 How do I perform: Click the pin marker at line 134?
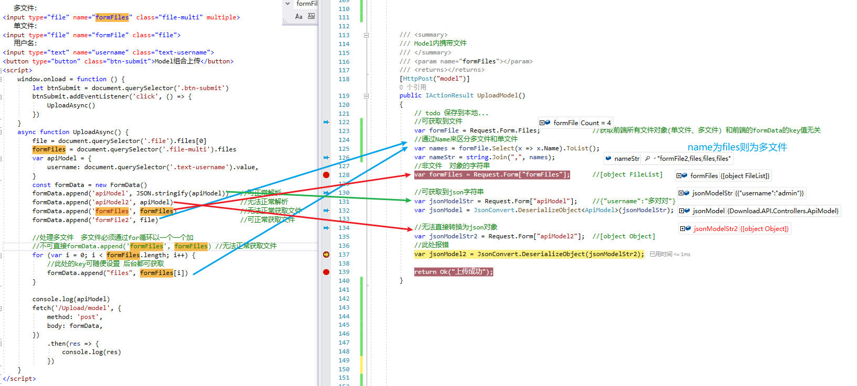pyautogui.click(x=326, y=228)
